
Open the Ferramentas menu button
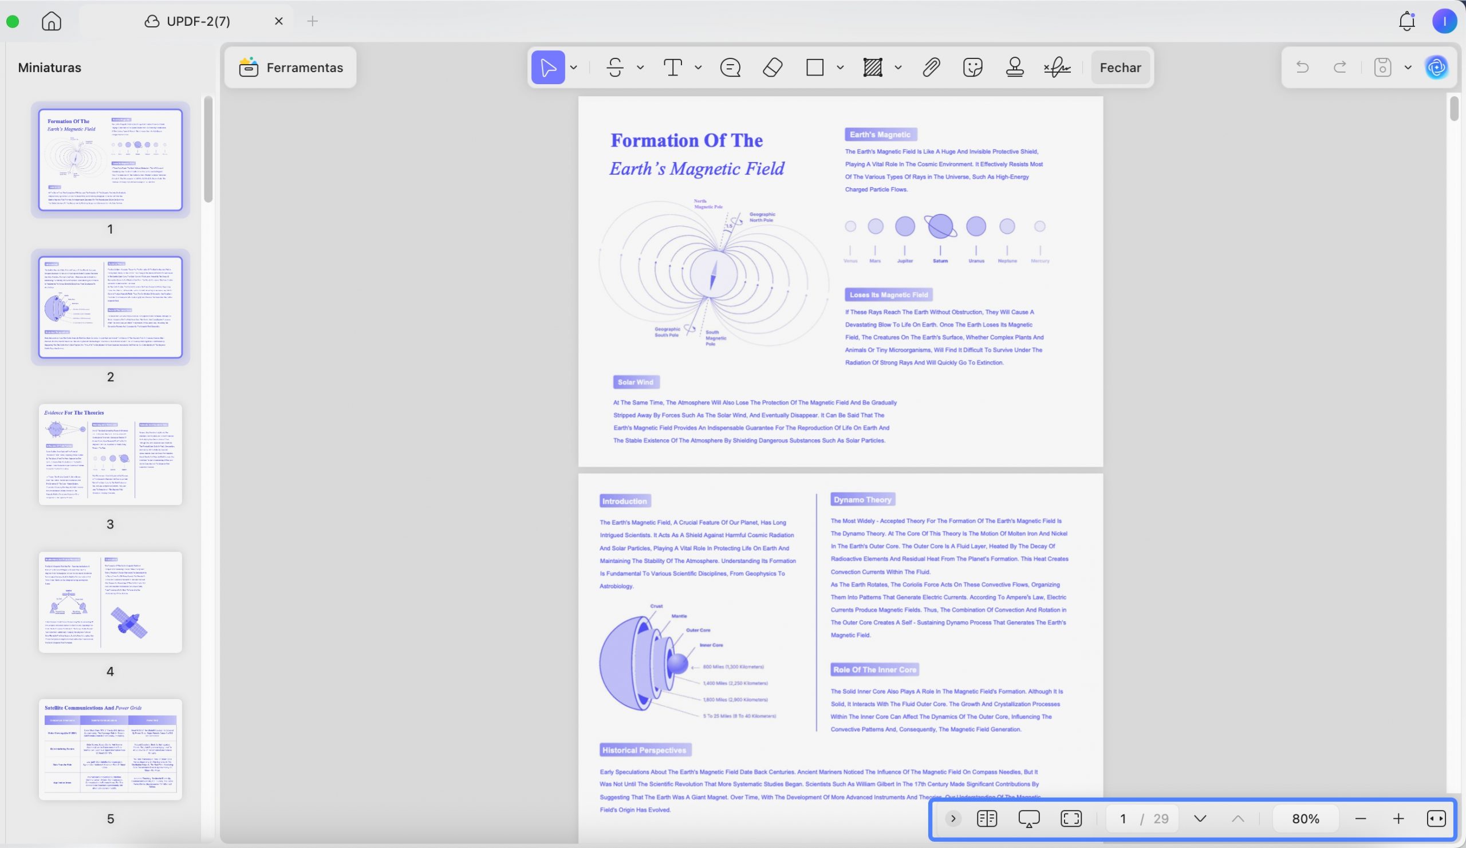point(291,68)
